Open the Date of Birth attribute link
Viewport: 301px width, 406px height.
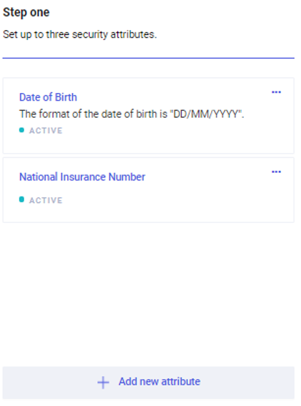click(49, 97)
